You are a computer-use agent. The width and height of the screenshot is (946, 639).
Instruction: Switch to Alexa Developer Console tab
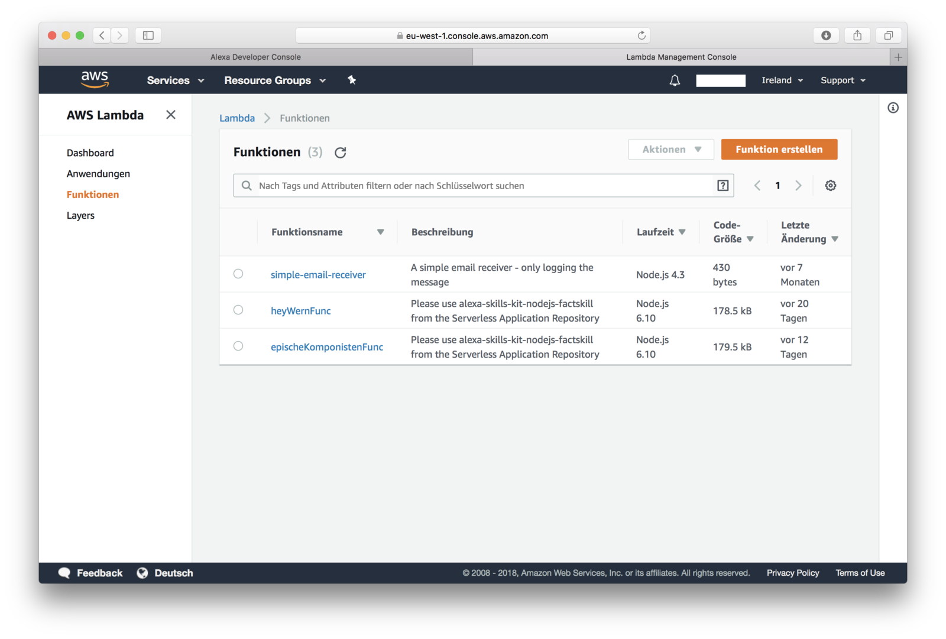click(x=255, y=57)
